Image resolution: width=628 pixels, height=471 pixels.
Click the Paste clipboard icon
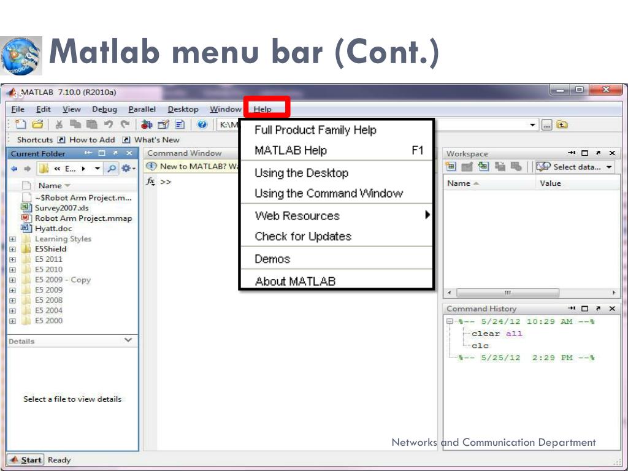click(92, 124)
